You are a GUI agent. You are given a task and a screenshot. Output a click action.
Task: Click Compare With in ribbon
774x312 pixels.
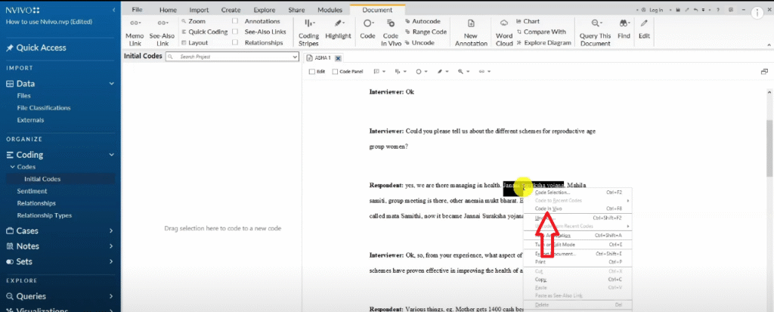tap(541, 32)
